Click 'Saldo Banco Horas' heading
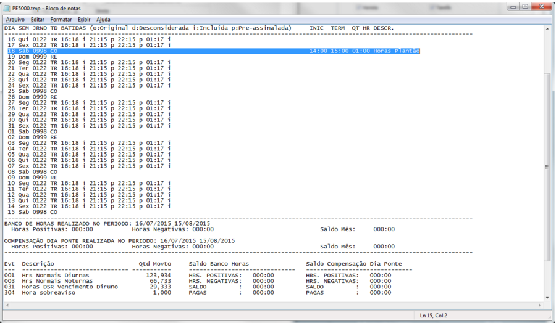The height and width of the screenshot is (323, 556). (x=219, y=264)
